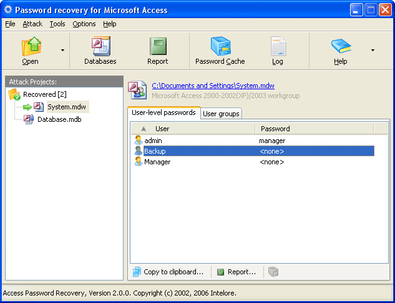This screenshot has width=395, height=303.
Task: Select Recovered [2] tree label
Action: [x=45, y=94]
